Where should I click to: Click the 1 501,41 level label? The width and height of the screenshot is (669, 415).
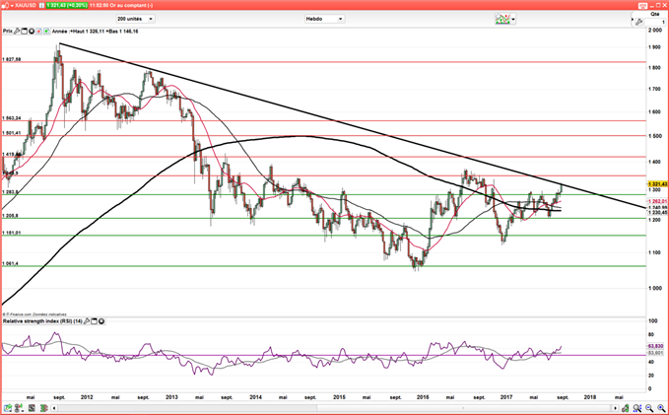[12, 133]
